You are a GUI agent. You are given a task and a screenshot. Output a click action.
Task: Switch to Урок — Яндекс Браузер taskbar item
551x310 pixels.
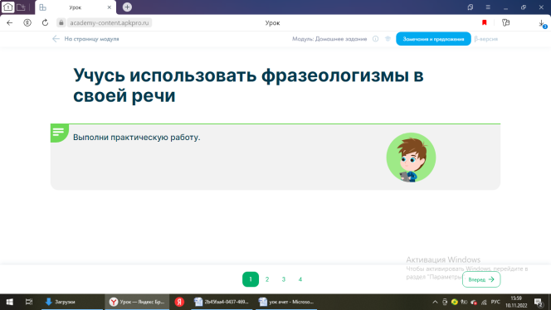(137, 302)
